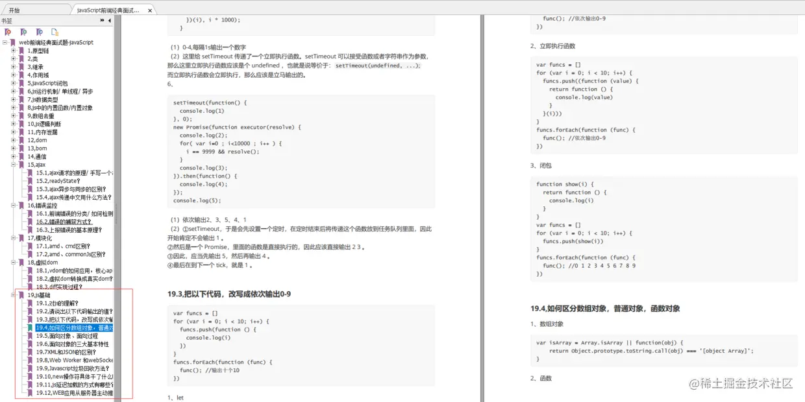Expand the 7,js数据类型 bookmark node
Viewport: 805px width, 402px height.
click(x=14, y=99)
